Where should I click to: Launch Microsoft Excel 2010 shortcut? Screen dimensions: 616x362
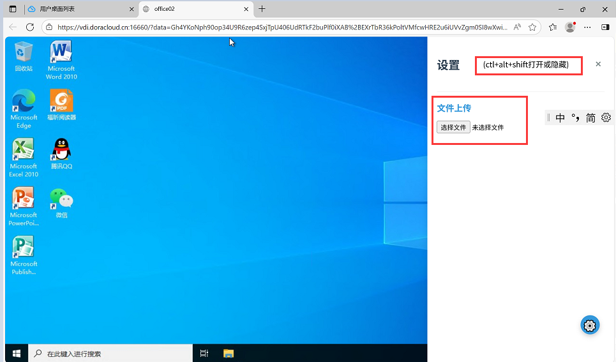coord(24,158)
